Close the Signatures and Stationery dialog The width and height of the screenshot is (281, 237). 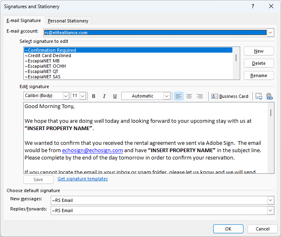coord(271,6)
